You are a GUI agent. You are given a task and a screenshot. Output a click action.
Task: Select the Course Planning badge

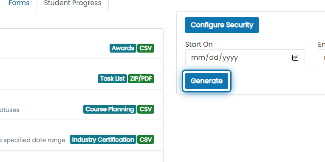pos(110,109)
